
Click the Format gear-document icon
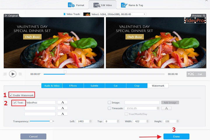click(x=71, y=5)
